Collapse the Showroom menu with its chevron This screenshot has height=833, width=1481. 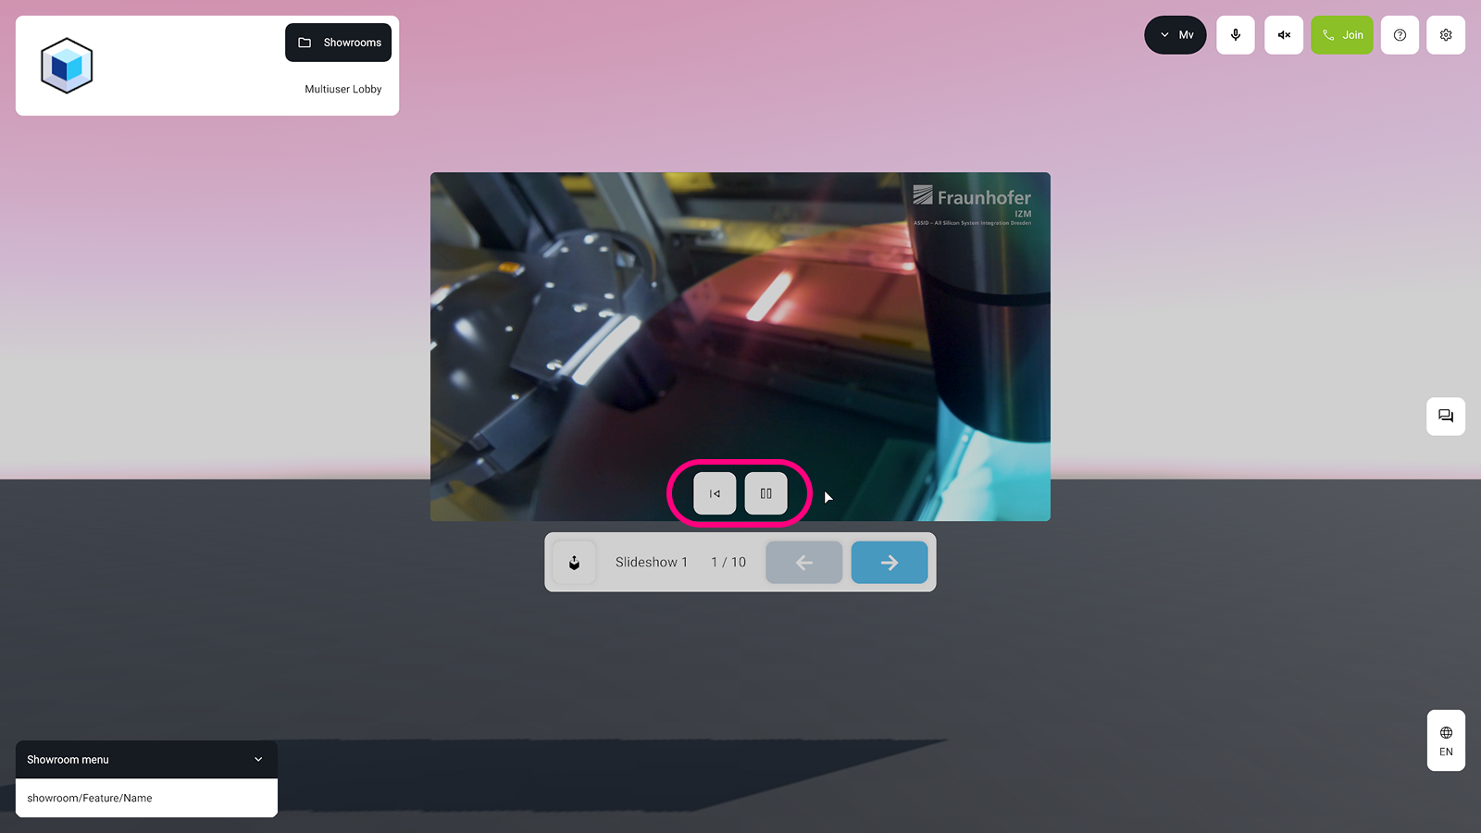257,759
